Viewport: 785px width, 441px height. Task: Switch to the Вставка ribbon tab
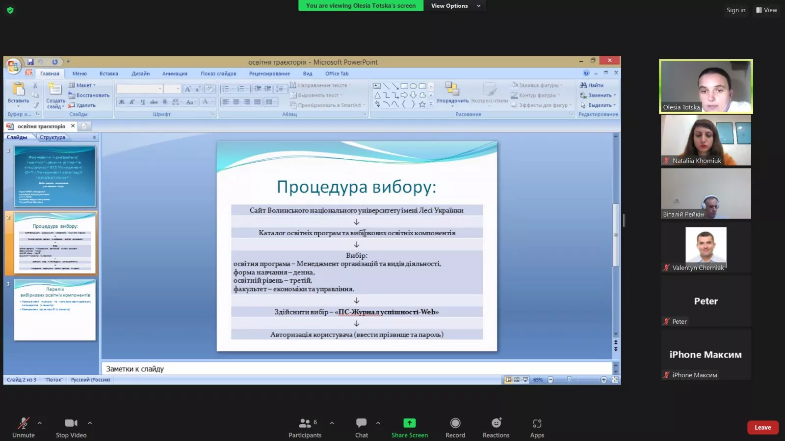108,73
